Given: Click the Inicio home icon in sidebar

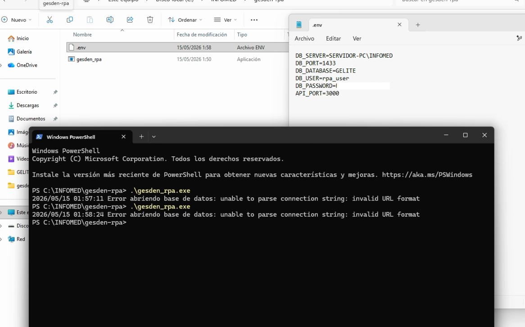Looking at the screenshot, I should click(11, 38).
